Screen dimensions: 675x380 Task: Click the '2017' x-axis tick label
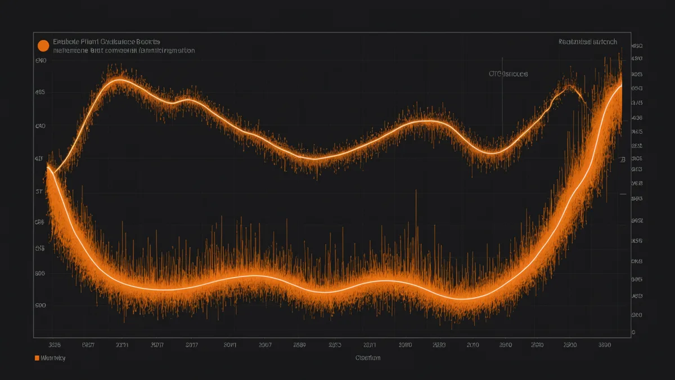(192, 345)
